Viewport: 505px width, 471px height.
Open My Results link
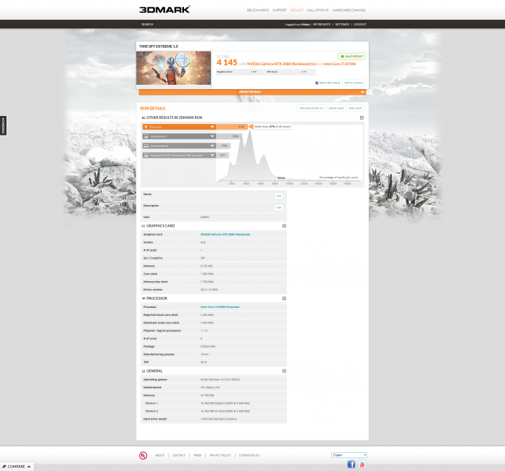click(322, 25)
